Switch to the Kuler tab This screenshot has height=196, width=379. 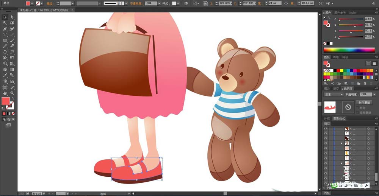click(352, 12)
